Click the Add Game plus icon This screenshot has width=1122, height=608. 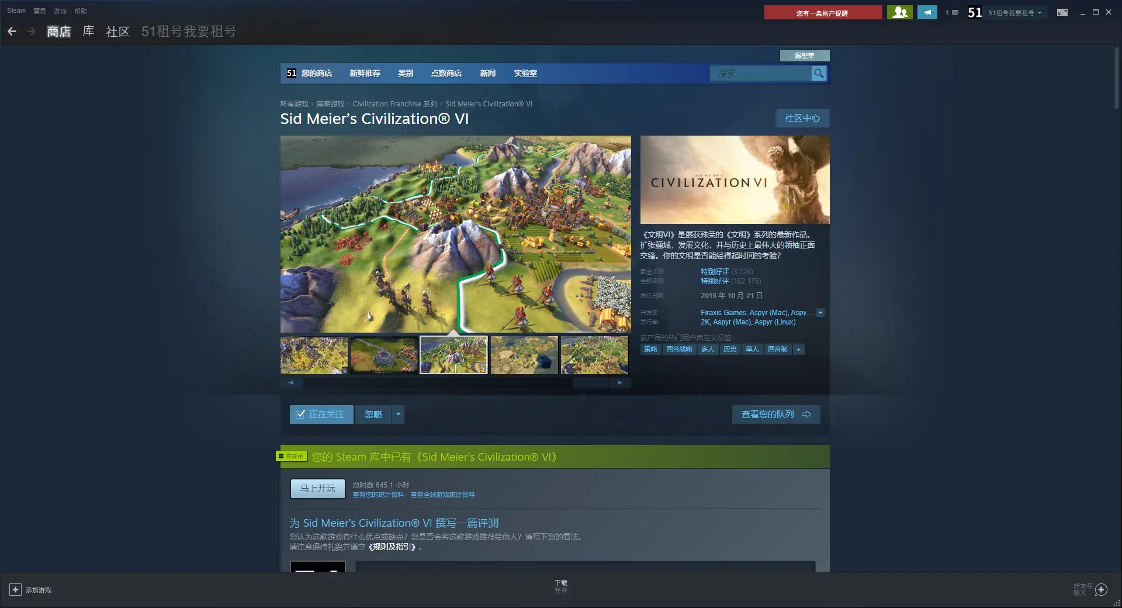click(16, 590)
